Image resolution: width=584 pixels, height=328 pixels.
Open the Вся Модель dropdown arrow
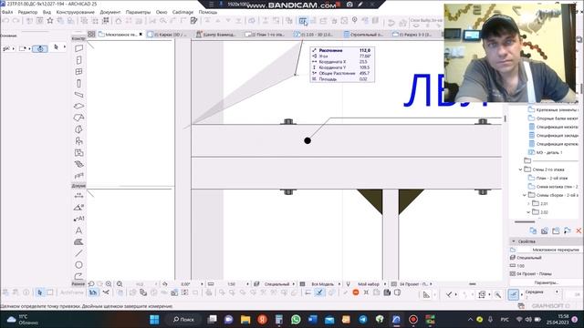[x=339, y=283]
